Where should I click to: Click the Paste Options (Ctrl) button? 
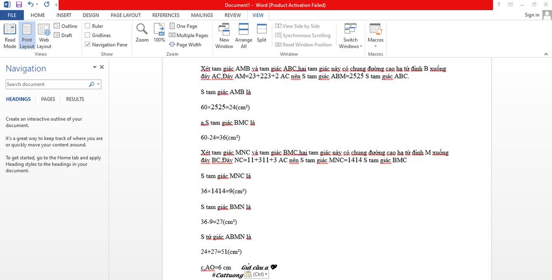coord(256,275)
